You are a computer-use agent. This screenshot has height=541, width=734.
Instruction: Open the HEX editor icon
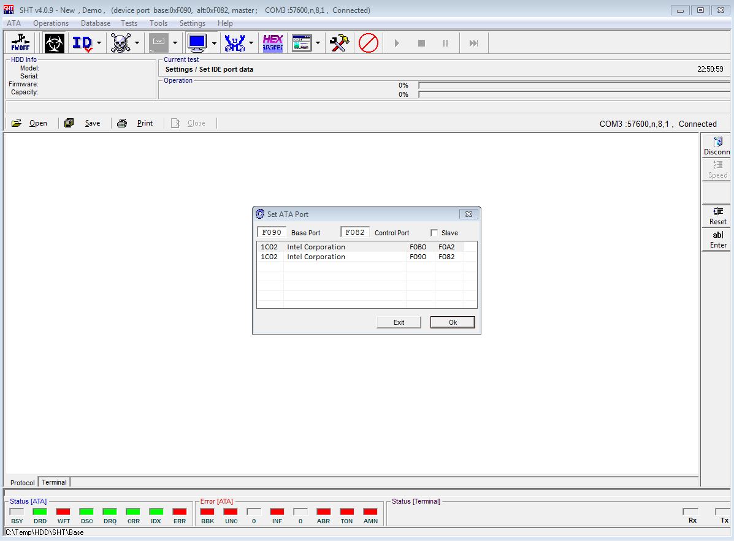point(272,43)
